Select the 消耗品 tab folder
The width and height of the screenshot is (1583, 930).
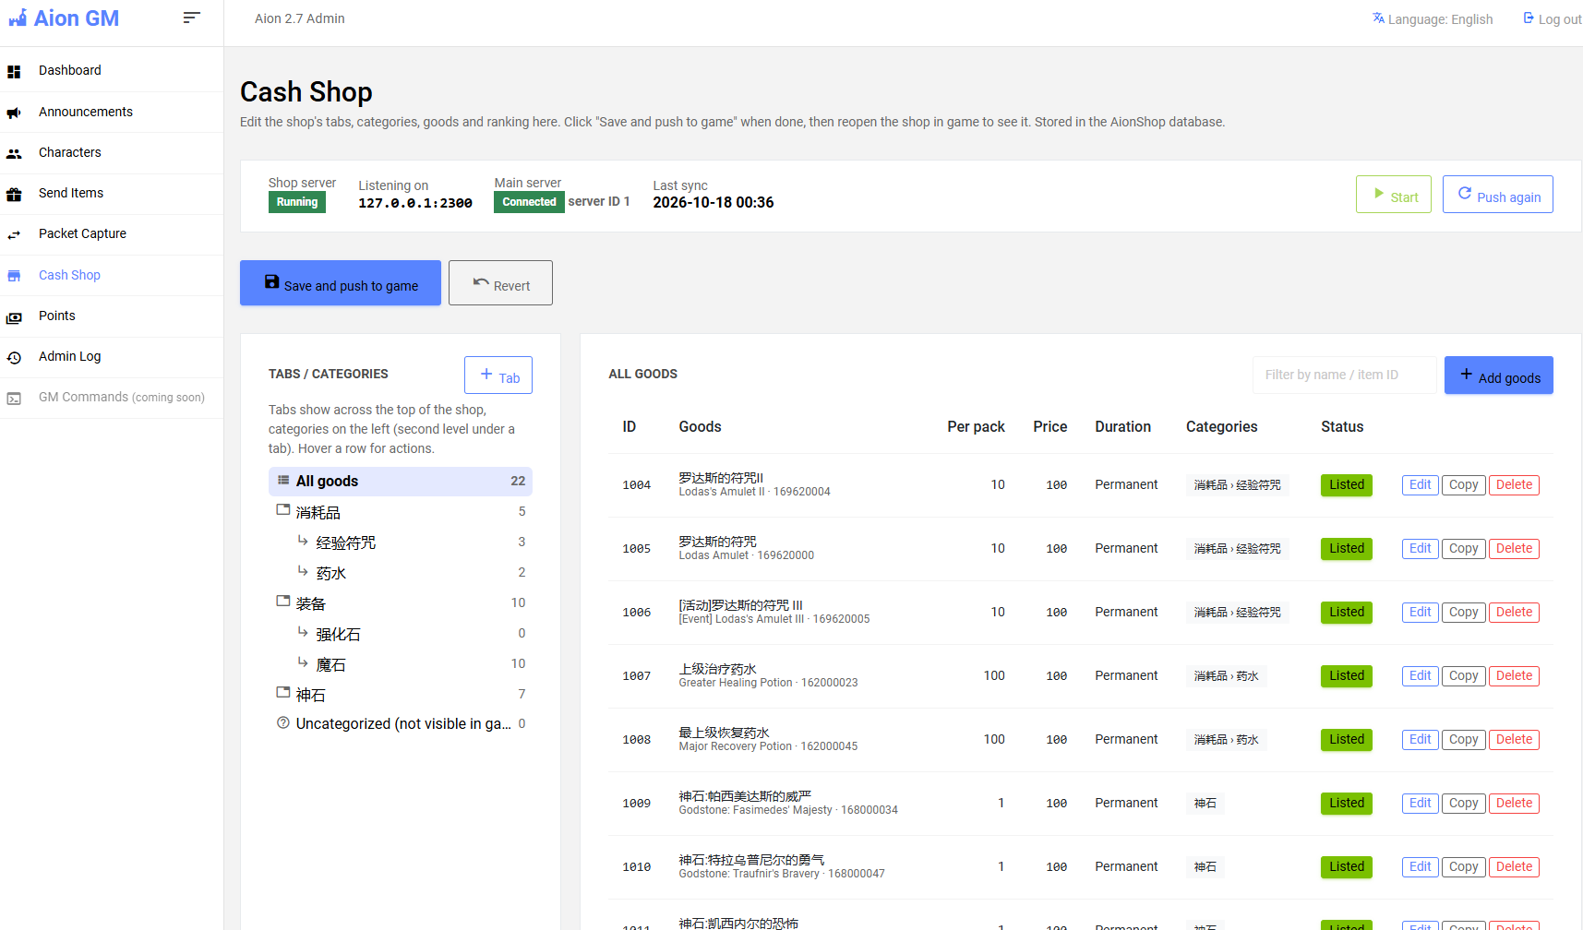tap(401, 512)
